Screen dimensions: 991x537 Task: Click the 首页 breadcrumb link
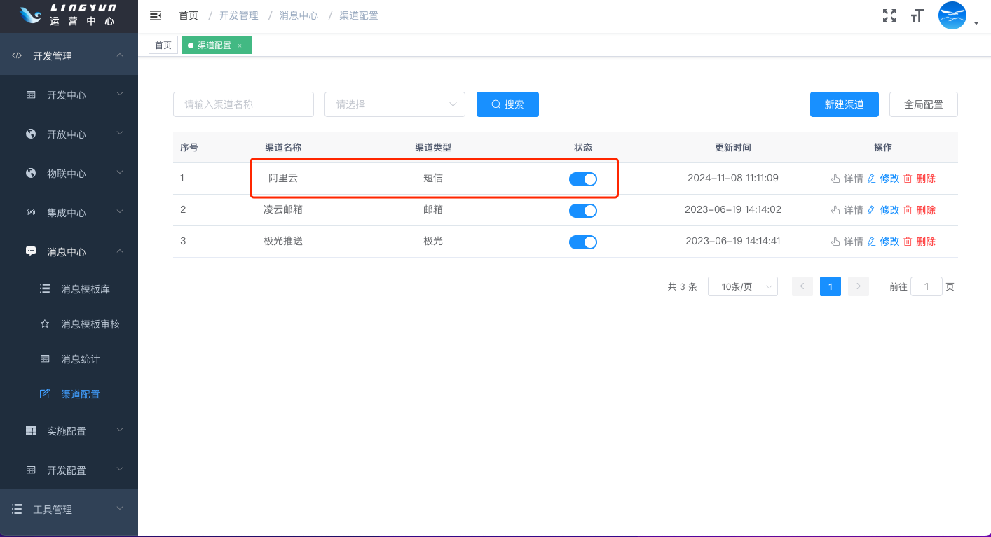[x=189, y=15]
